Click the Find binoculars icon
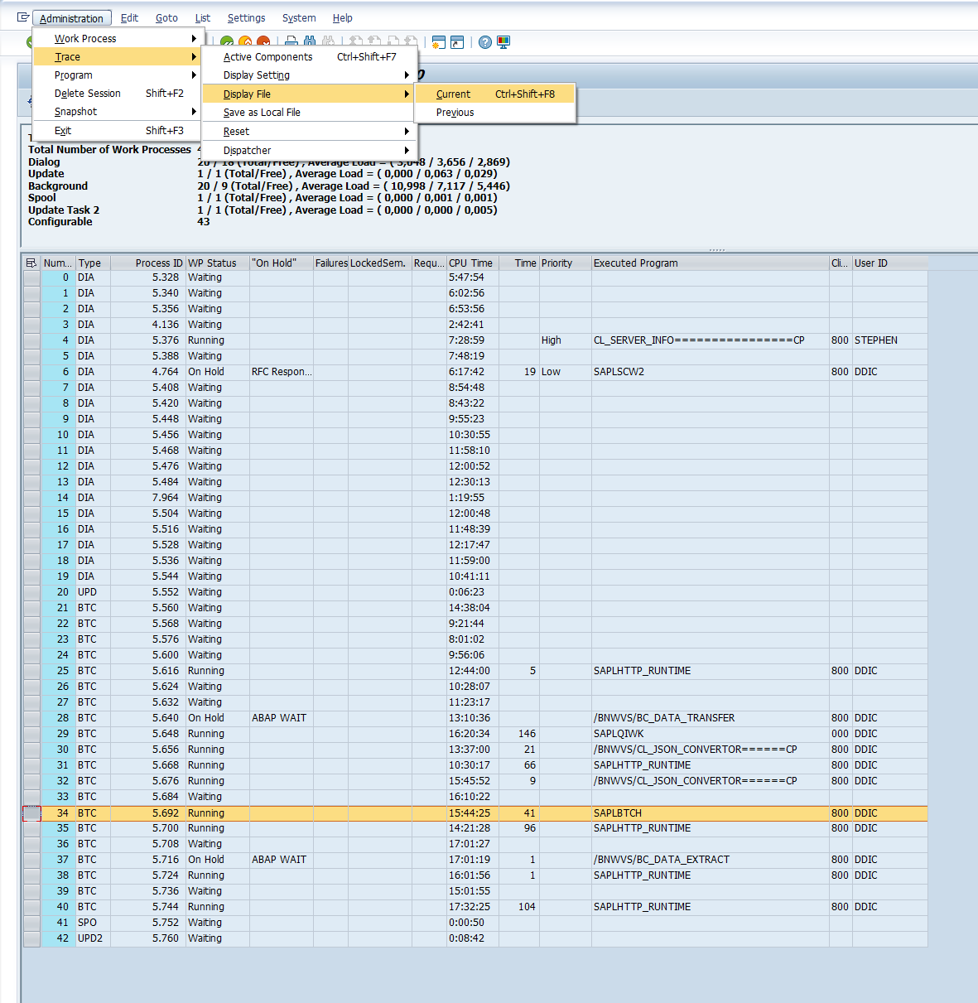This screenshot has height=1003, width=978. tap(310, 42)
